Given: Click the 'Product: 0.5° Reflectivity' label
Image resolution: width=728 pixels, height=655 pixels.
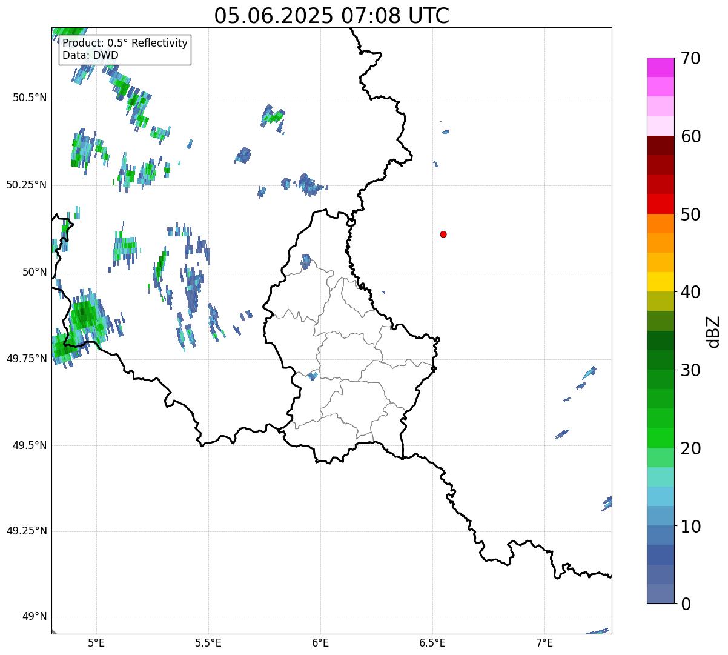Looking at the screenshot, I should click(125, 44).
